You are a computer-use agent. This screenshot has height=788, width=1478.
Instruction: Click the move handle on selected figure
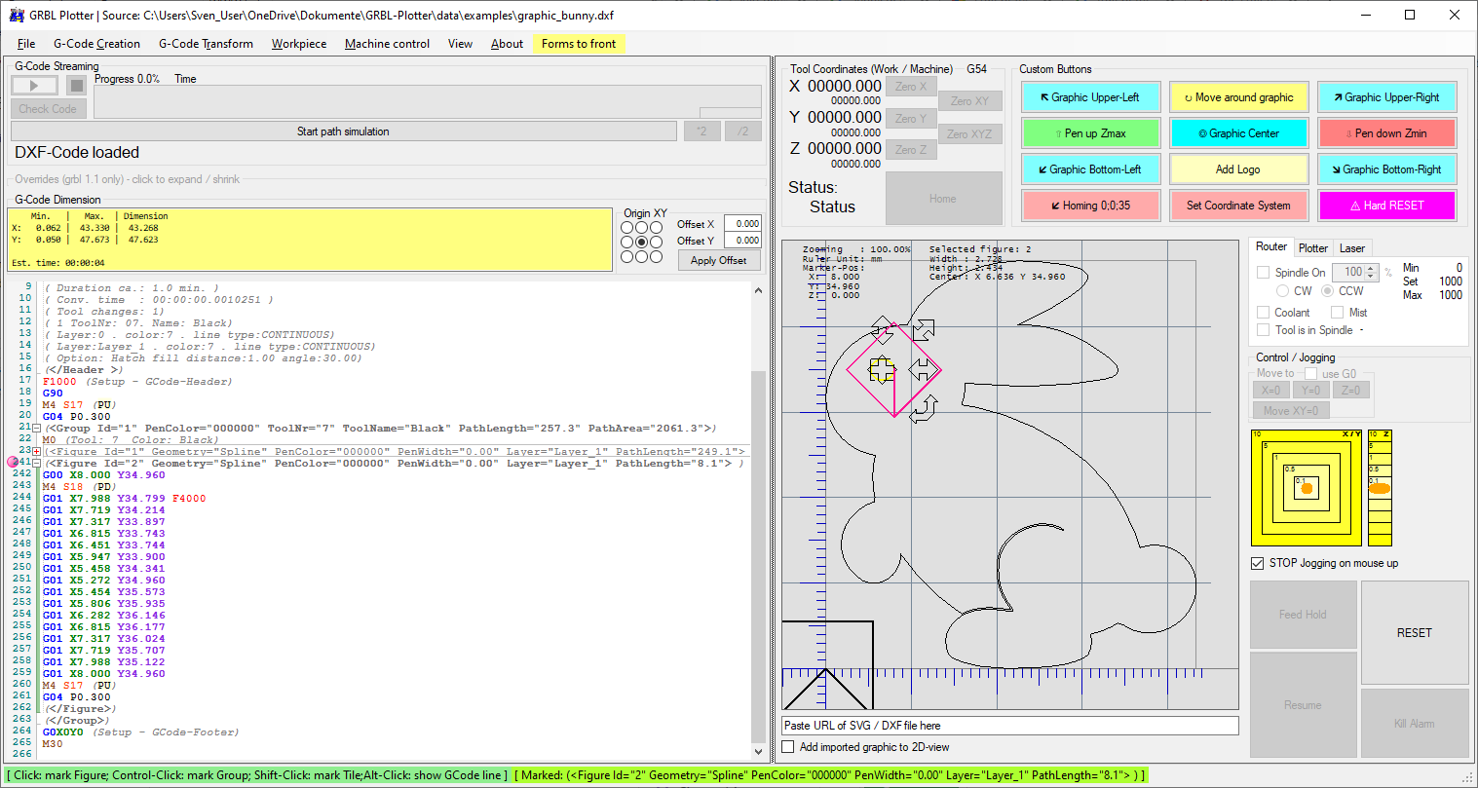click(882, 369)
